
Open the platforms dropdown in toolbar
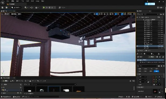[62, 8]
